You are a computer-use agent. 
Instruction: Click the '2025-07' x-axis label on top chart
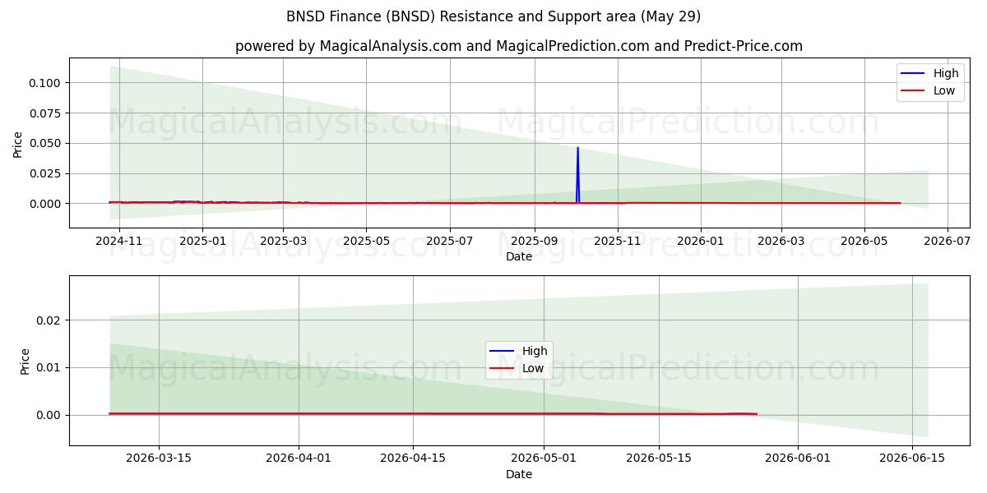(x=450, y=241)
